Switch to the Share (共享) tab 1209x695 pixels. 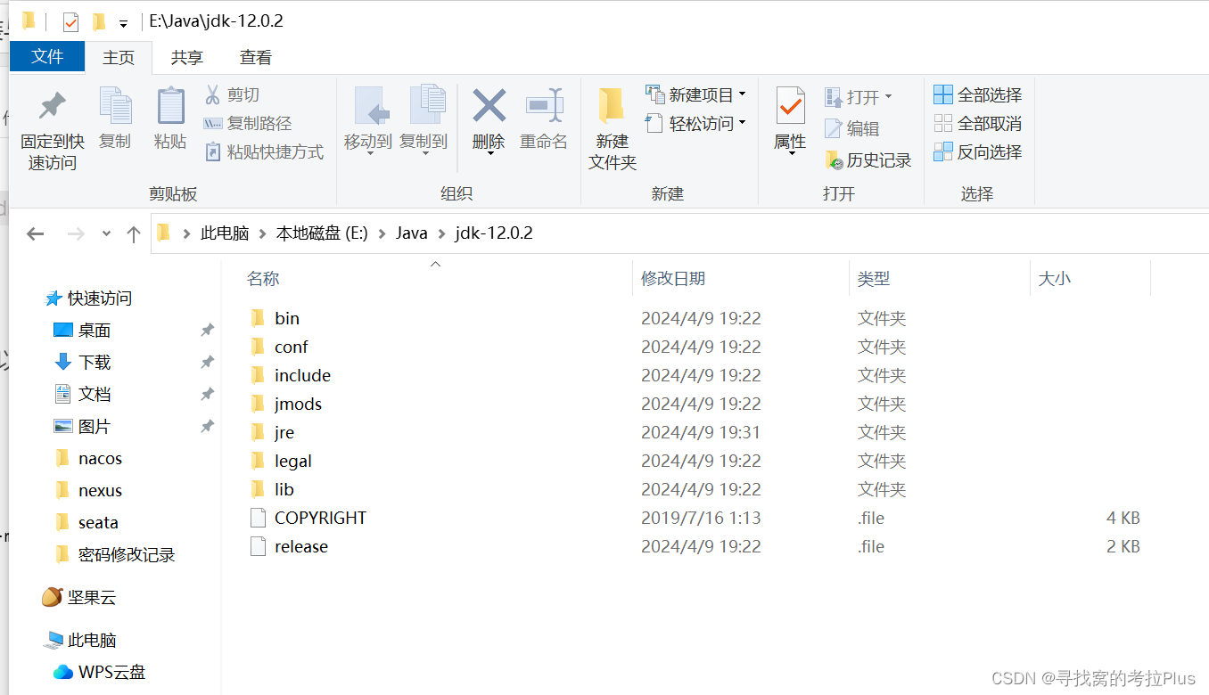[x=187, y=57]
